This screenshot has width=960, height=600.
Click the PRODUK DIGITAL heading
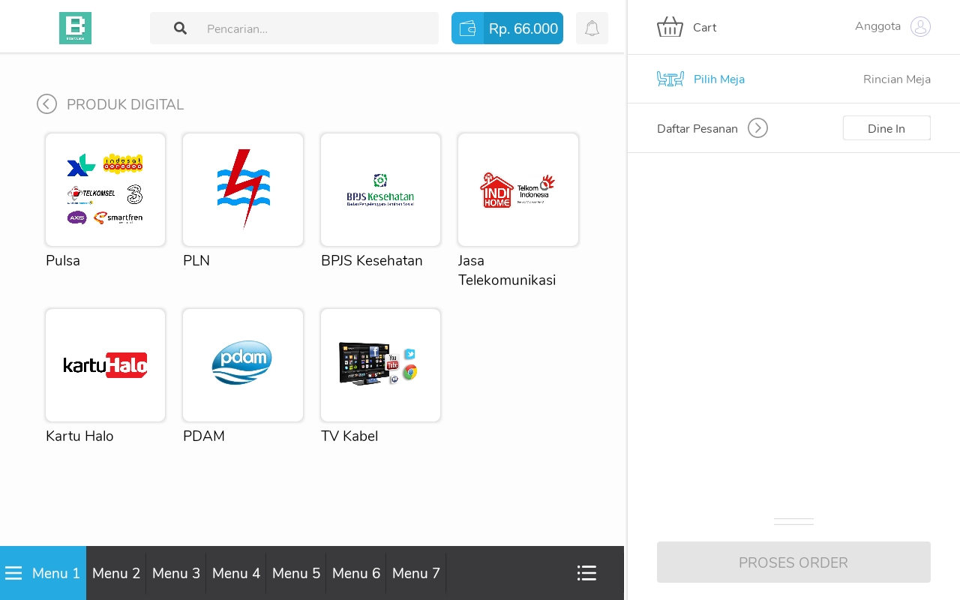[125, 104]
